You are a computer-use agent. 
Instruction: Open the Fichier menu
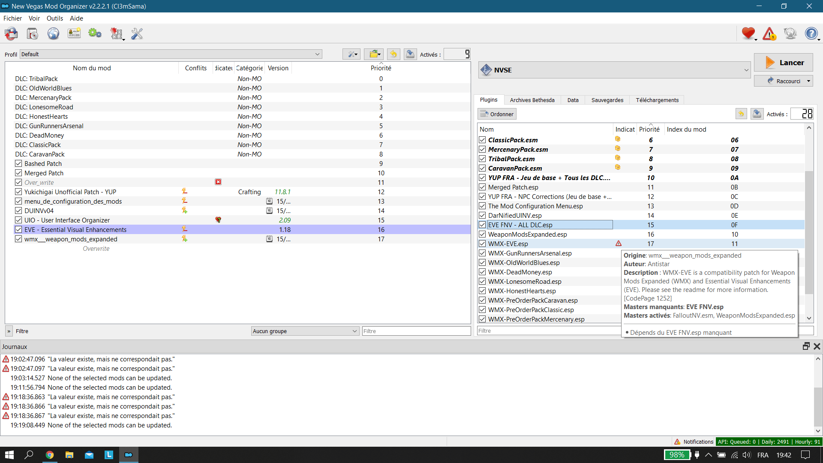(x=12, y=18)
